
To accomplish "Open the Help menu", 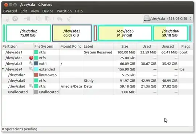I will pos(79,11).
